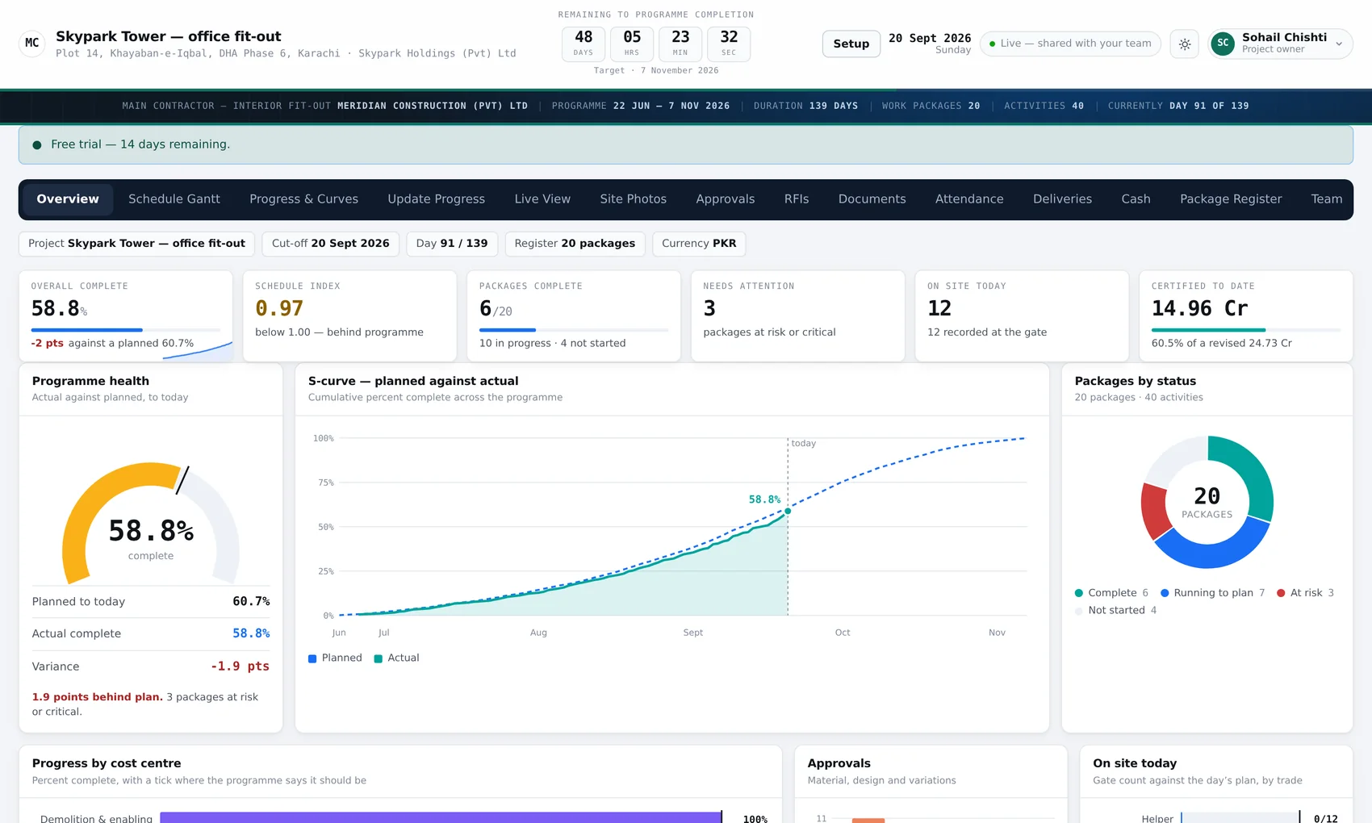Click the Complete legend dot in Packages by status
This screenshot has width=1372, height=823.
(x=1078, y=593)
